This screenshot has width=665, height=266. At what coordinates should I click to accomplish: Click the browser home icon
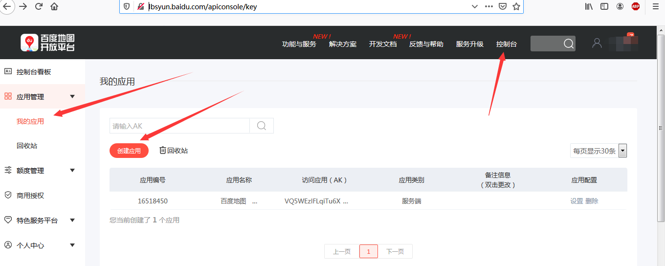[54, 7]
